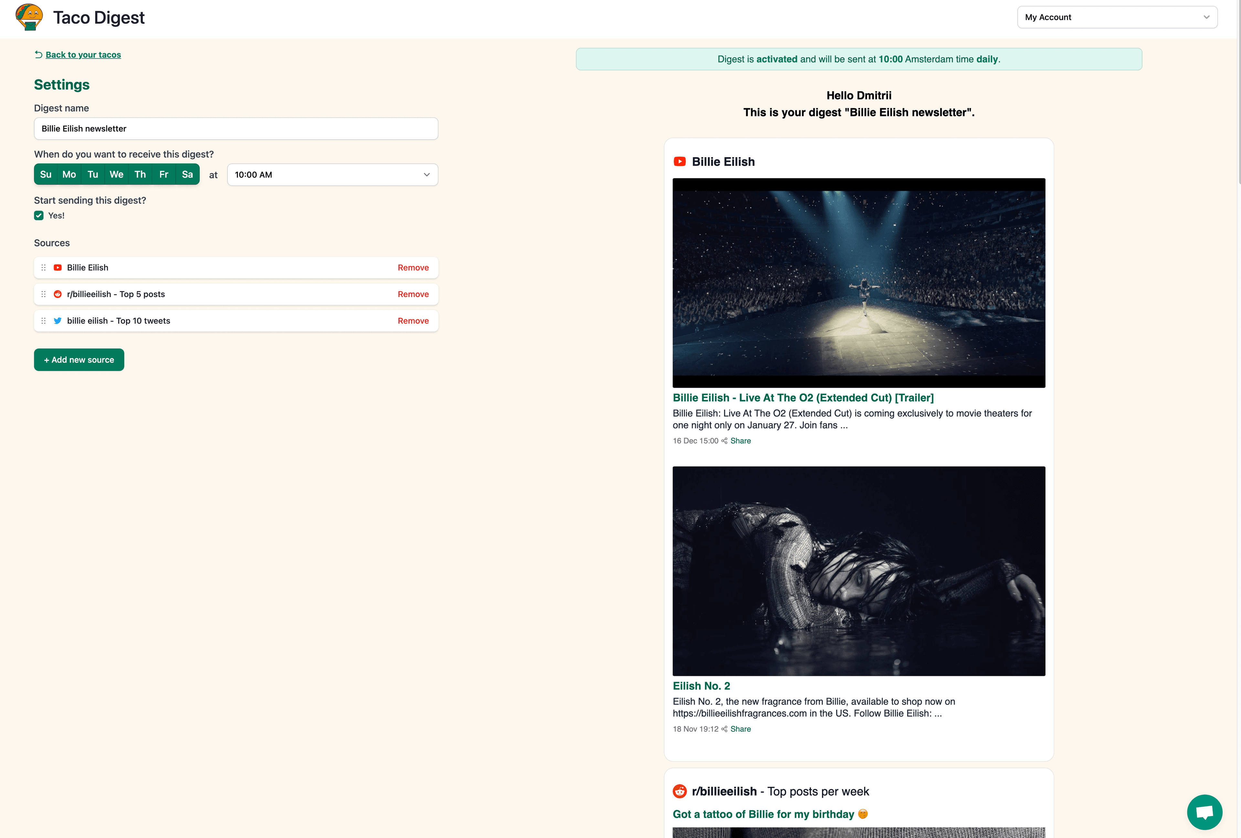Click the Reddit icon in the r/billieeilish source row
Viewport: 1241px width, 838px height.
click(x=58, y=295)
